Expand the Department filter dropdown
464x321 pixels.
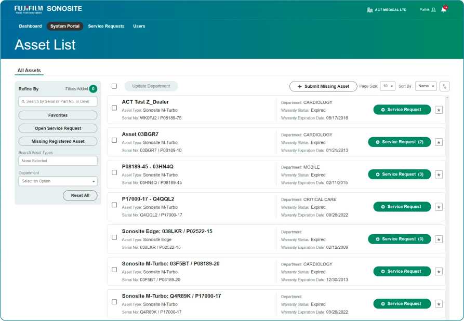tap(58, 181)
